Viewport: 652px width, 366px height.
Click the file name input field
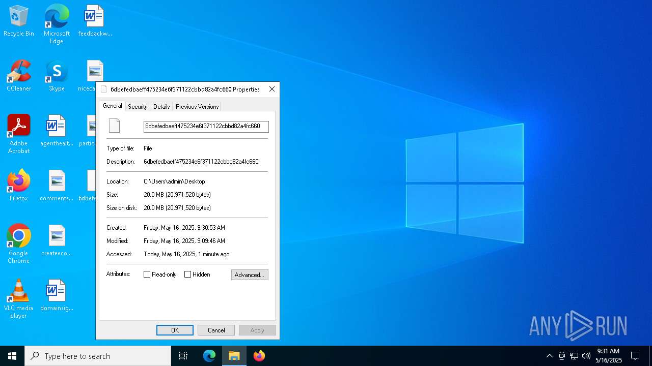(206, 127)
